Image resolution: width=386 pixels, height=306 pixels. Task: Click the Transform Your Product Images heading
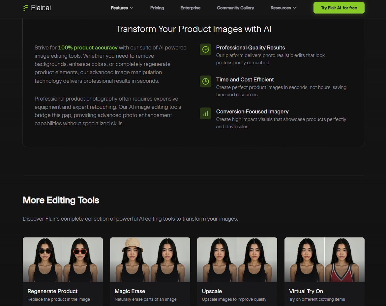(193, 29)
